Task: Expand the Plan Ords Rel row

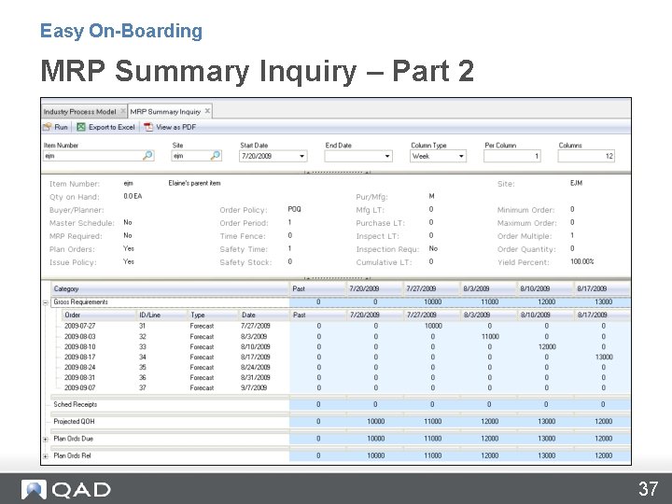Action: pos(46,456)
